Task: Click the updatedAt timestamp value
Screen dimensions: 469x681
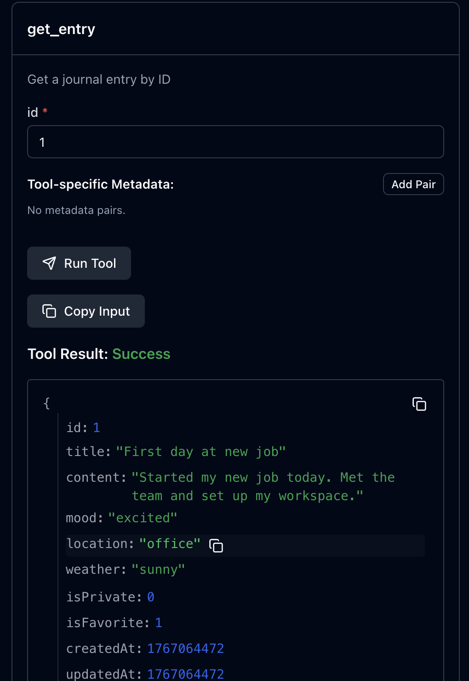Action: (185, 674)
